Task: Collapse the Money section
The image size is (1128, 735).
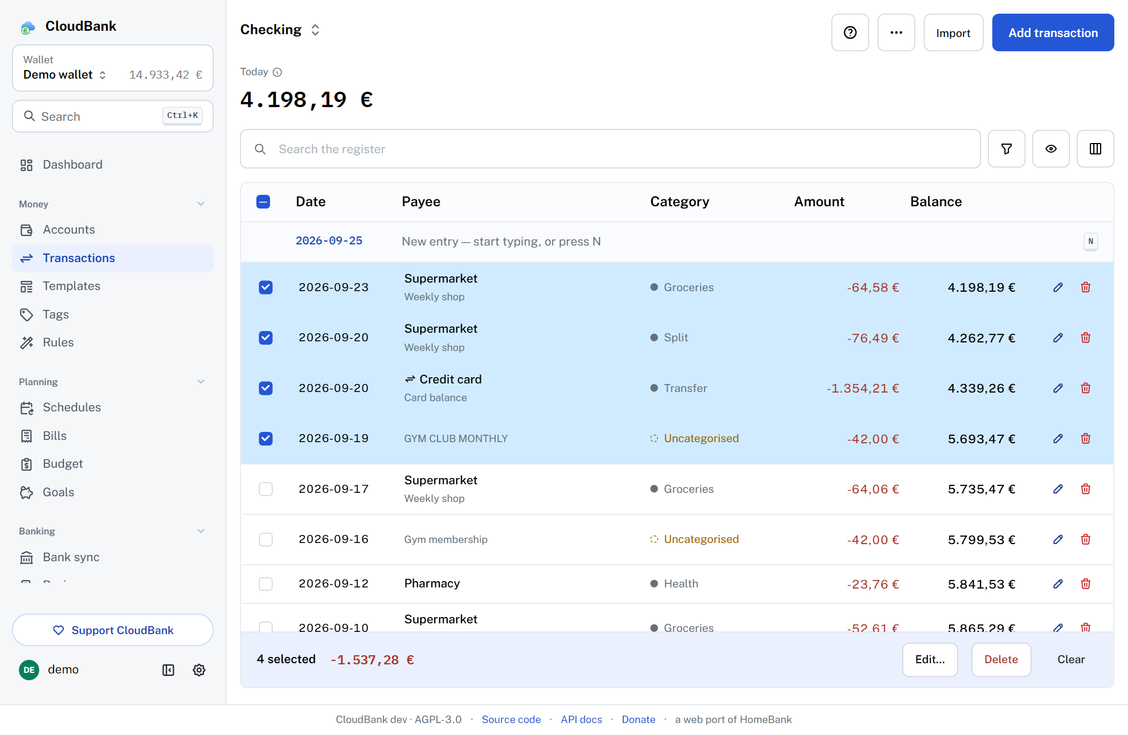Action: point(201,204)
